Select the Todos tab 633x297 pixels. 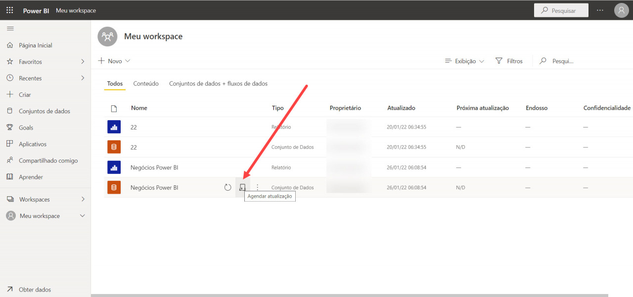point(114,84)
